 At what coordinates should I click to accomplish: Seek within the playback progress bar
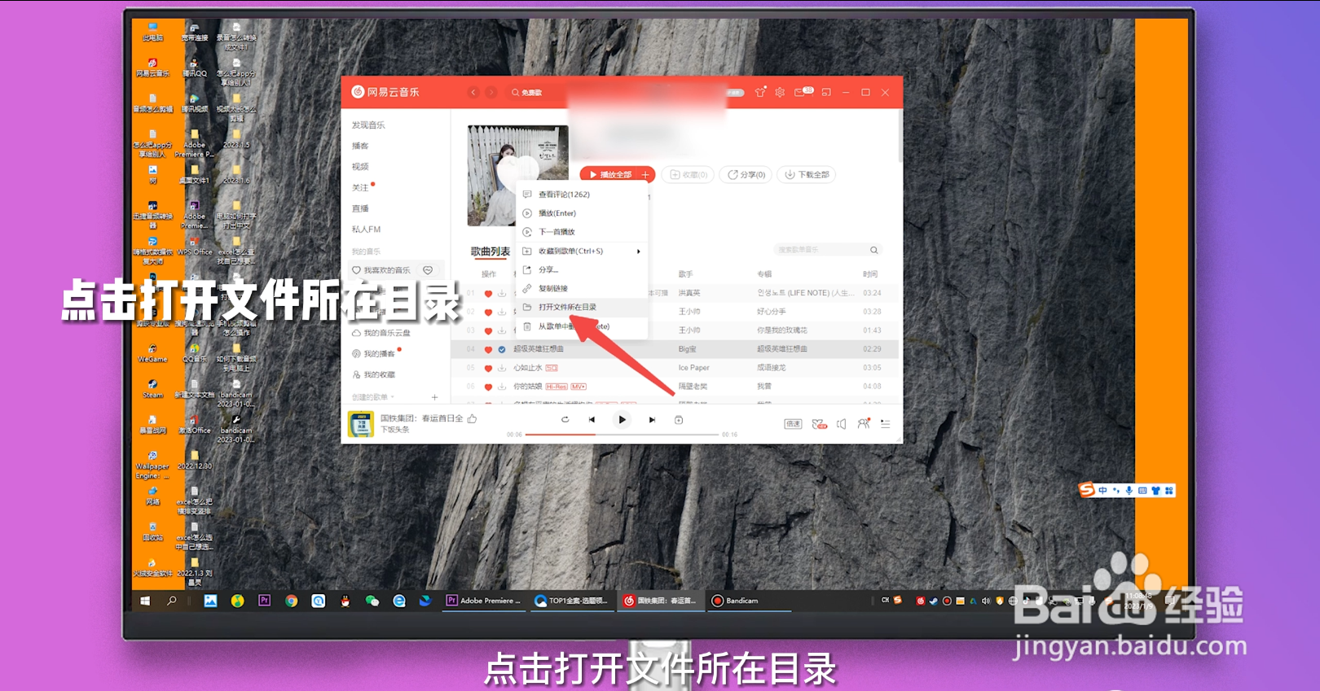622,435
